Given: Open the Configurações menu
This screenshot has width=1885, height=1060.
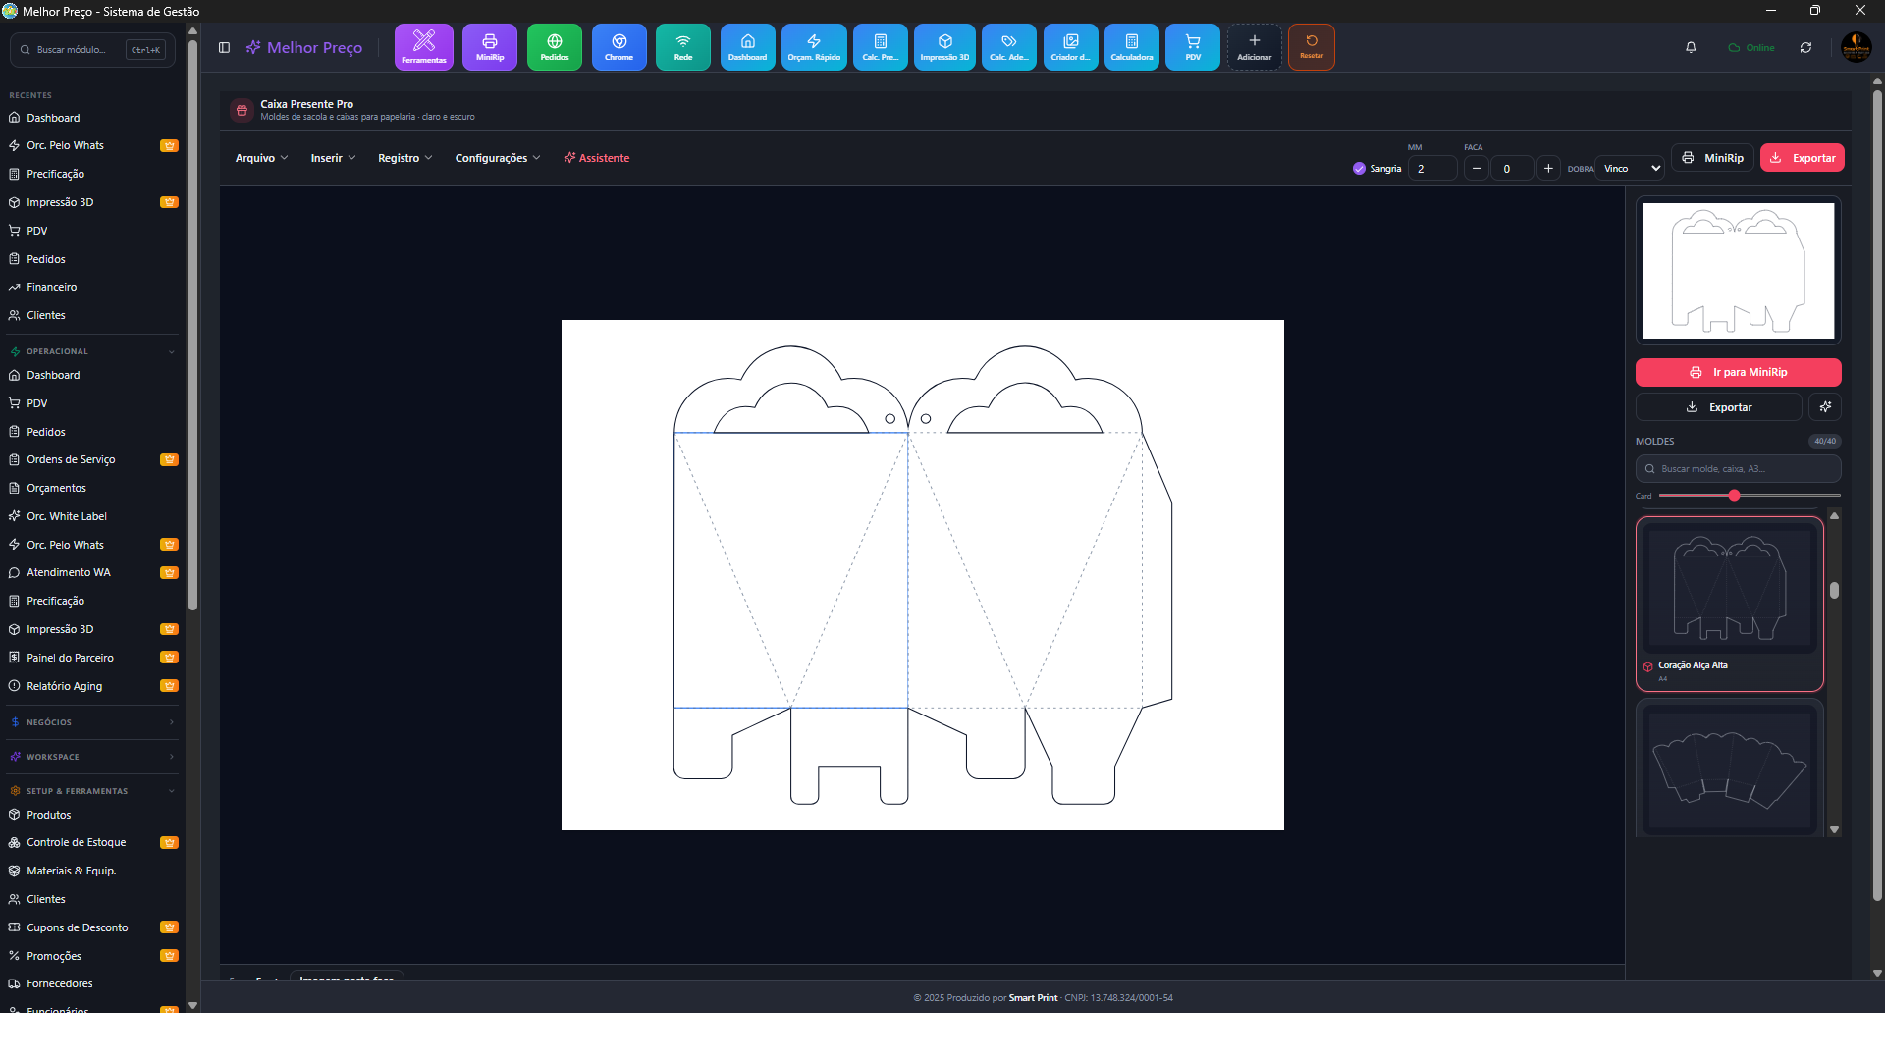Looking at the screenshot, I should pyautogui.click(x=498, y=158).
